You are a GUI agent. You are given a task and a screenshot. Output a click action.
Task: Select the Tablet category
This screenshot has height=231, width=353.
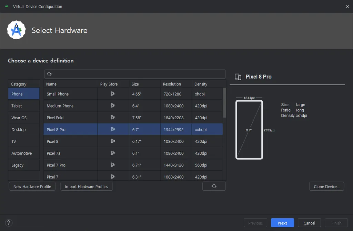click(x=24, y=106)
